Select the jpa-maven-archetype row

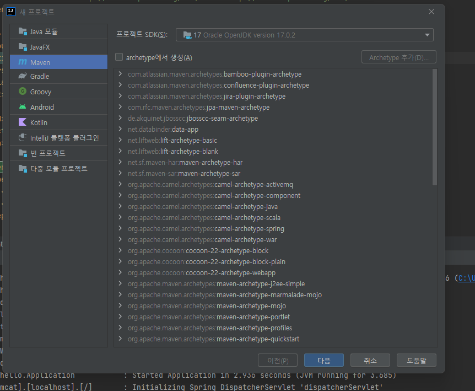click(198, 108)
